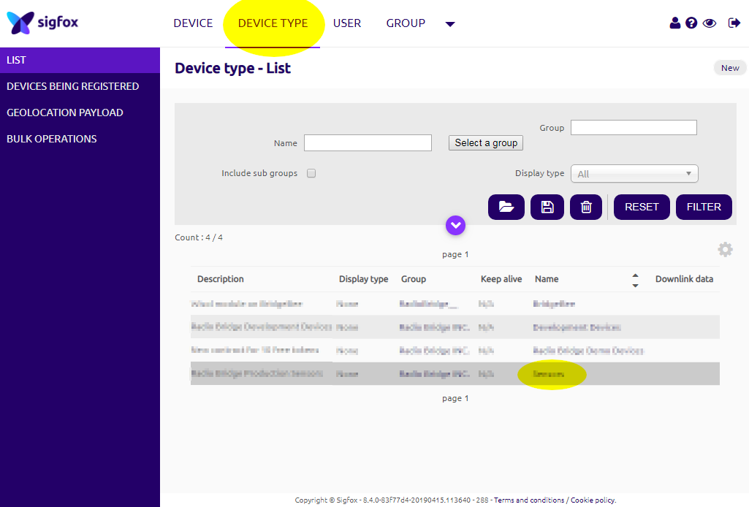The image size is (749, 507).
Task: Open the Cookie policy link
Action: click(593, 500)
